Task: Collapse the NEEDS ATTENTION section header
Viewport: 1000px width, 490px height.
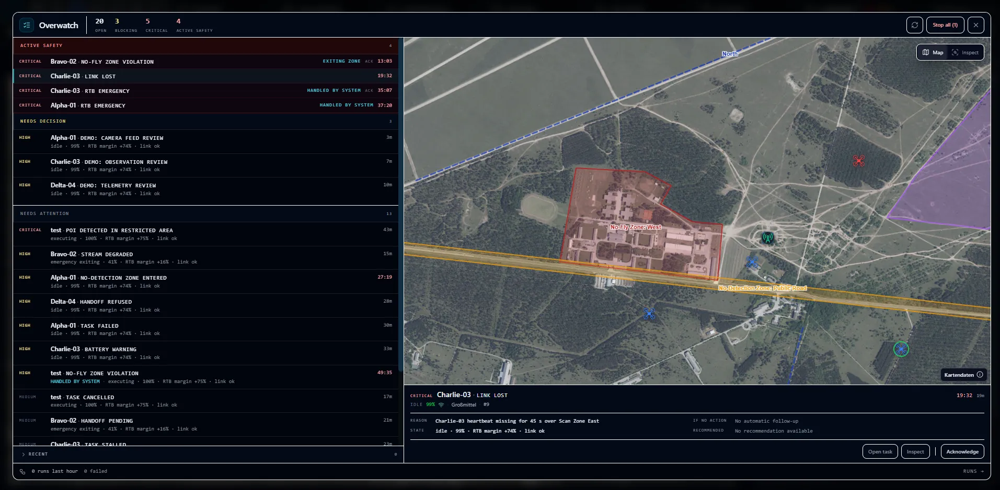Action: point(205,213)
